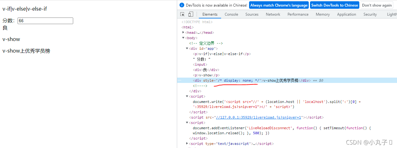Open the Application tab
The image size is (397, 148).
[346, 14]
